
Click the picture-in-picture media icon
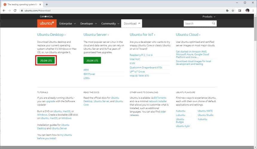tap(240, 10)
